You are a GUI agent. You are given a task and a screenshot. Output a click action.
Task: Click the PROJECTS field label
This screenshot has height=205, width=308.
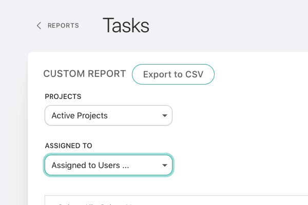[x=63, y=96]
